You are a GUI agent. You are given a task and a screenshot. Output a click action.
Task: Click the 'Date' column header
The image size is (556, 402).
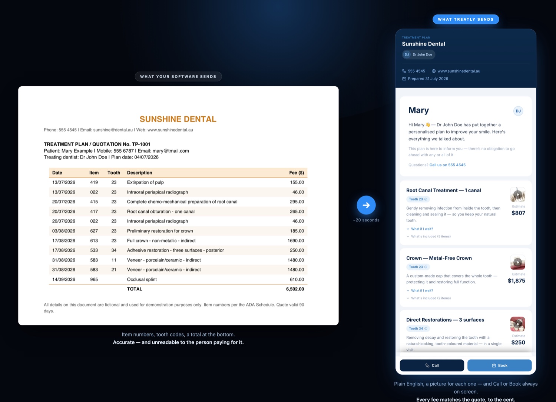point(57,173)
